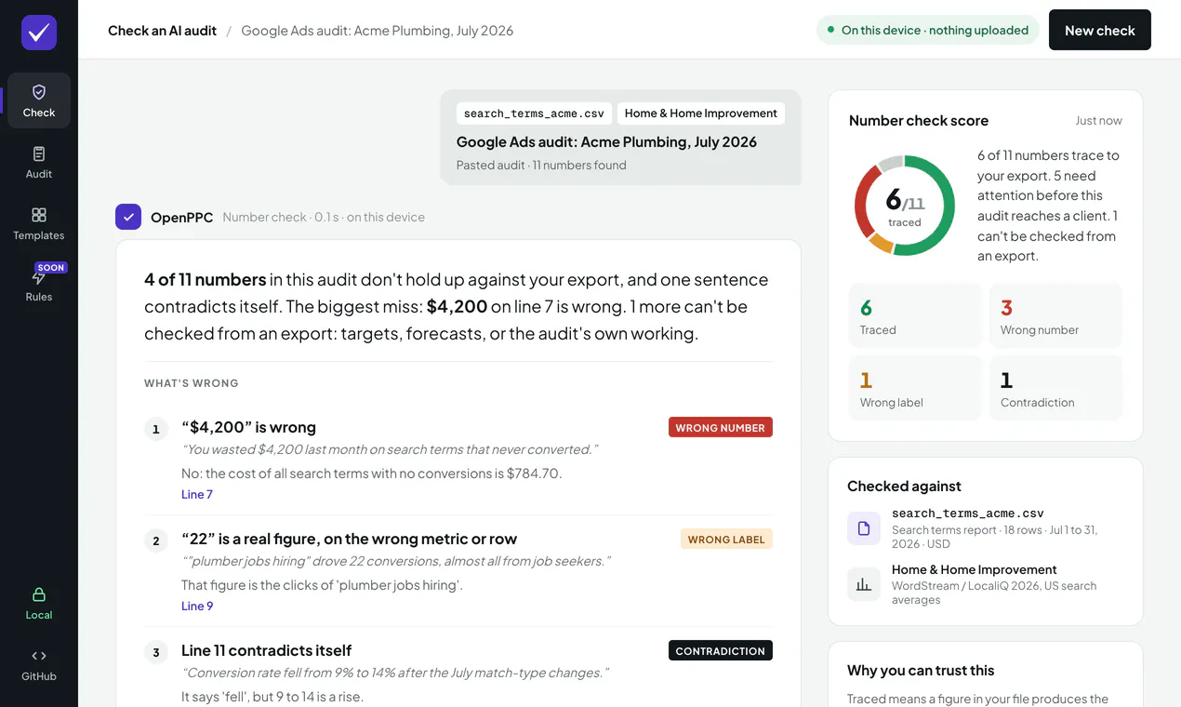Click the "WHAT'S WRONG" section label

click(x=192, y=383)
